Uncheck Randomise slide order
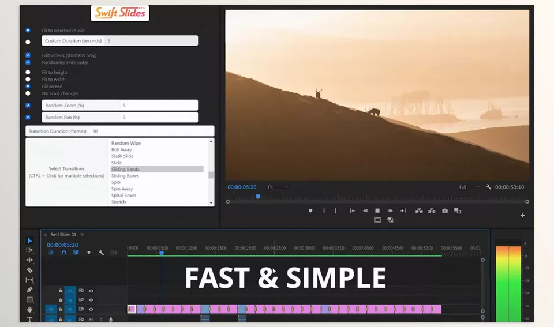This screenshot has width=554, height=327. pos(28,62)
